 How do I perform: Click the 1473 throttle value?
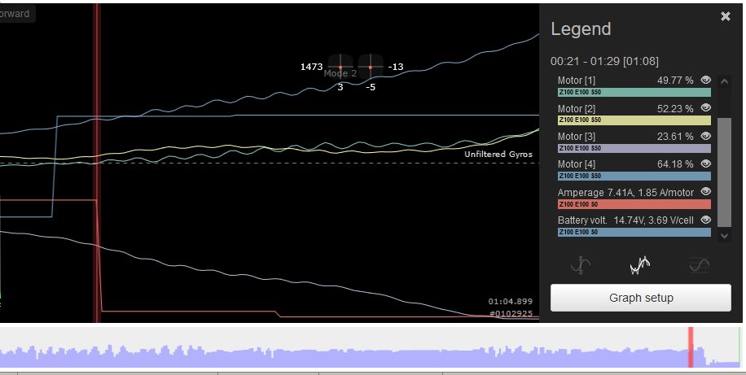311,67
